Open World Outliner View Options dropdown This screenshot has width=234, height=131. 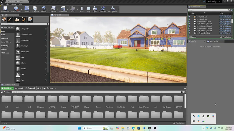(x=226, y=37)
